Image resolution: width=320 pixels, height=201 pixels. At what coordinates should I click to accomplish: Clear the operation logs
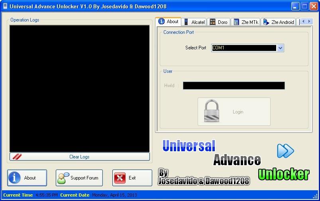click(80, 156)
